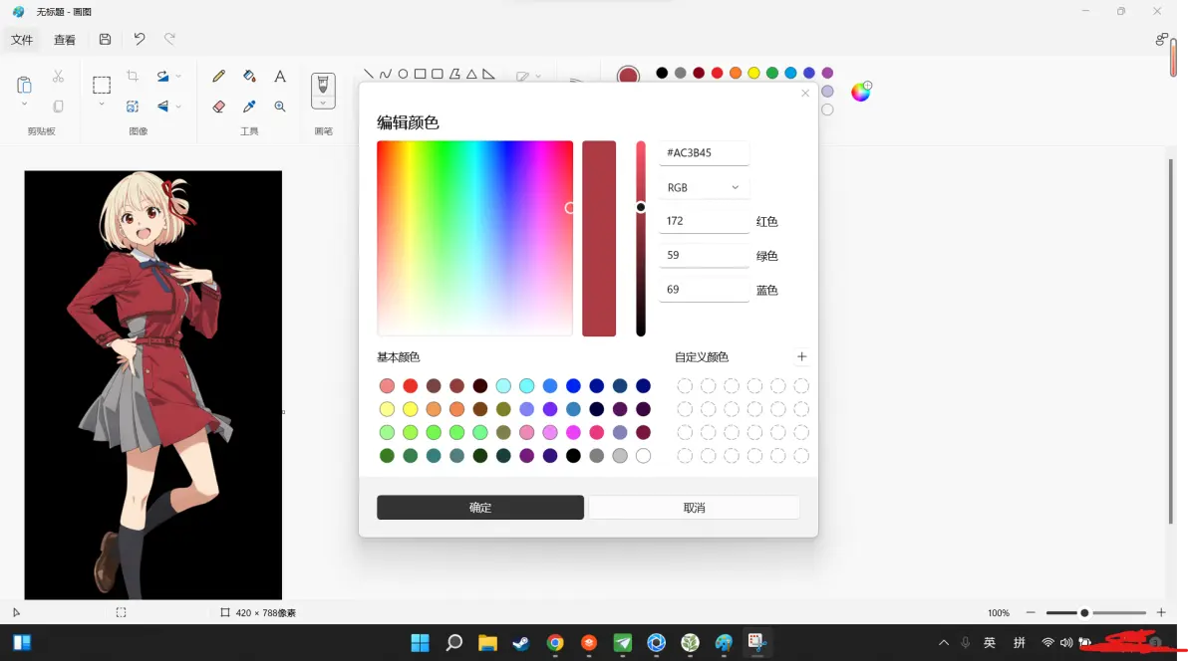Open the Windows Start button
Viewport: 1188px width, 661px height.
point(420,643)
